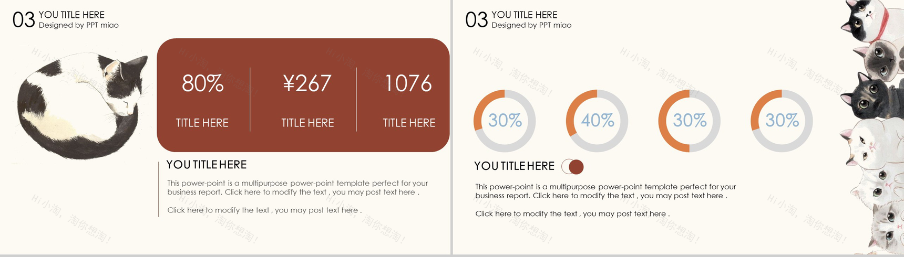This screenshot has width=904, height=257.
Task: Click the right slide's Designed by PPT miao subtitle
Action: tap(531, 25)
